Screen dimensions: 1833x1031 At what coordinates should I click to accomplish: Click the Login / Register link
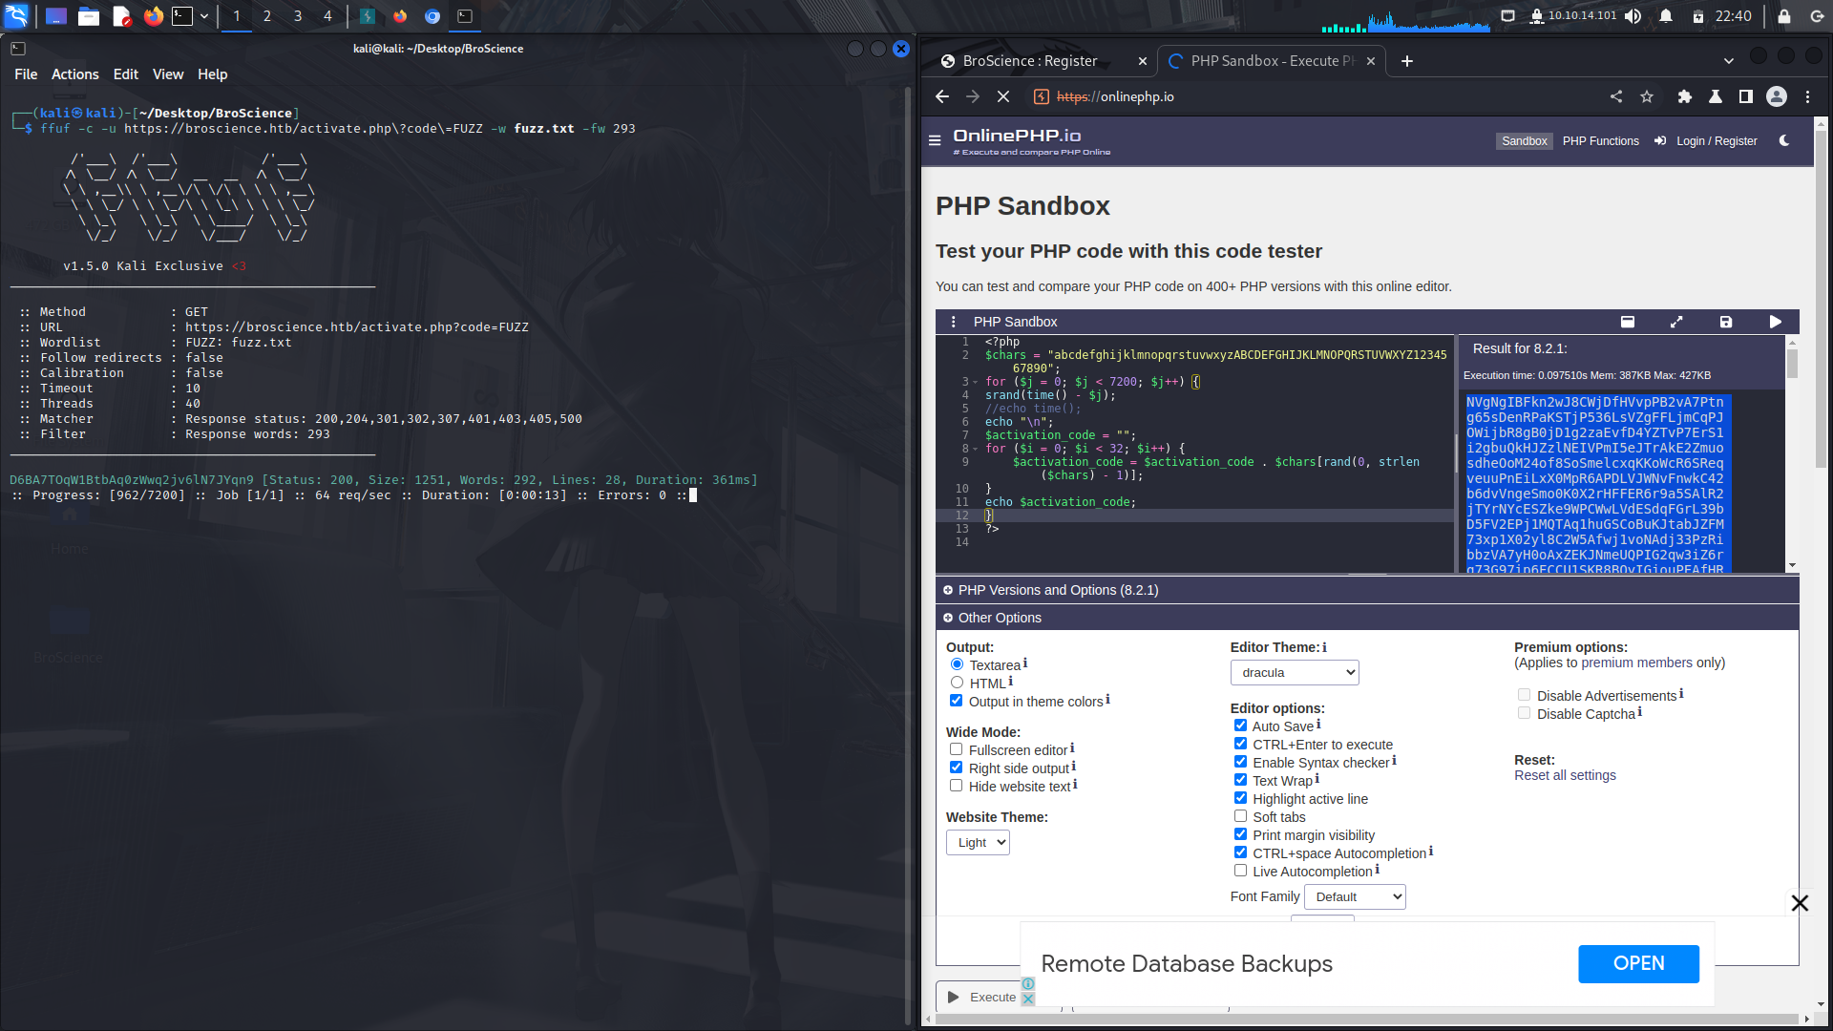click(1716, 140)
